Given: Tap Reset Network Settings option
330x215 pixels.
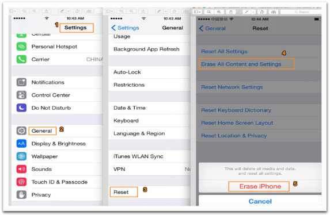Looking at the screenshot, I should pyautogui.click(x=232, y=87).
